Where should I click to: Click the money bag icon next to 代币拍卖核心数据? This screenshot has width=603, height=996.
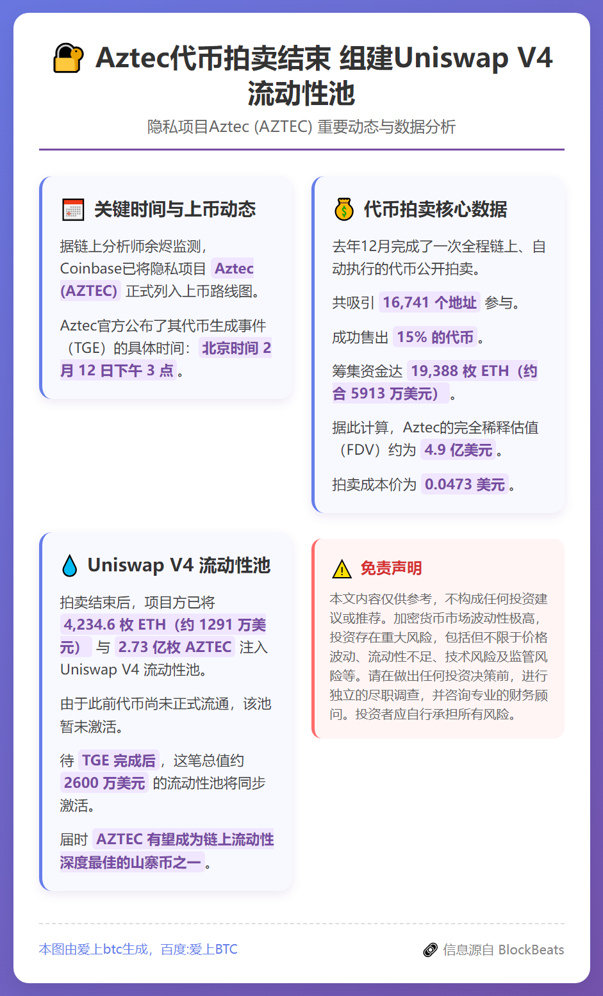click(x=344, y=209)
